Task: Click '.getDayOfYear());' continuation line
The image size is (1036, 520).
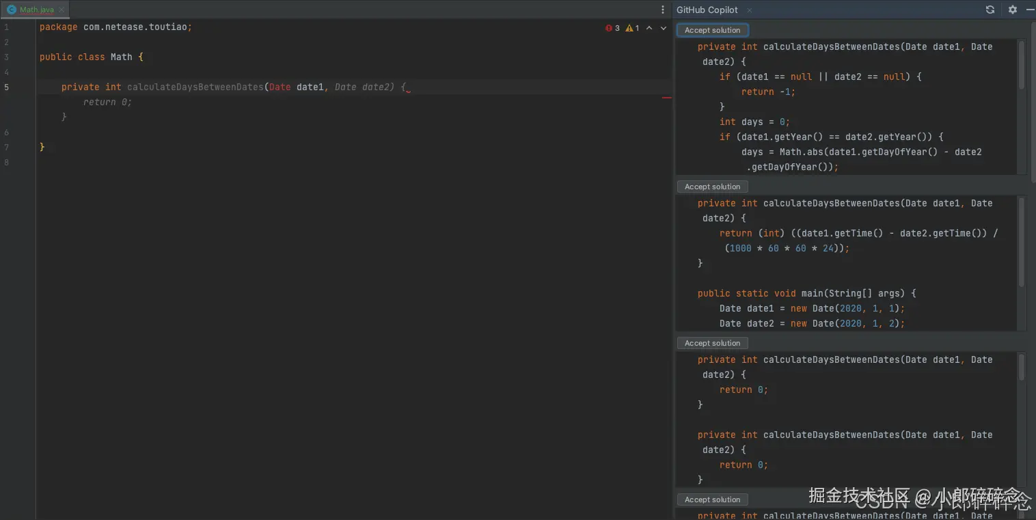Action: point(793,167)
